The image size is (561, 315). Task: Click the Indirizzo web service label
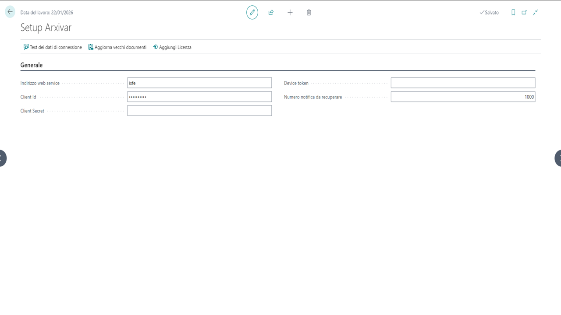click(40, 83)
